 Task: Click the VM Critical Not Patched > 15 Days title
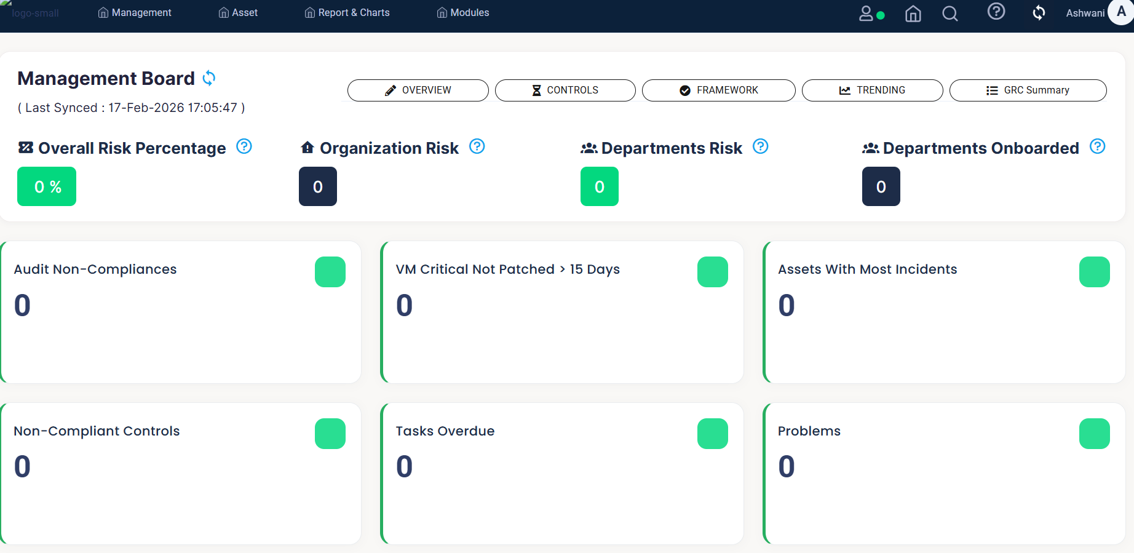[x=508, y=269]
